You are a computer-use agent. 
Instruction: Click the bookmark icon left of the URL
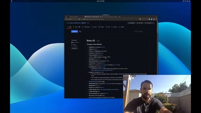79,19
